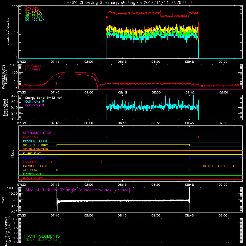Click the PARTICLE_FLAG label
246x246 pixels.
coord(34,166)
